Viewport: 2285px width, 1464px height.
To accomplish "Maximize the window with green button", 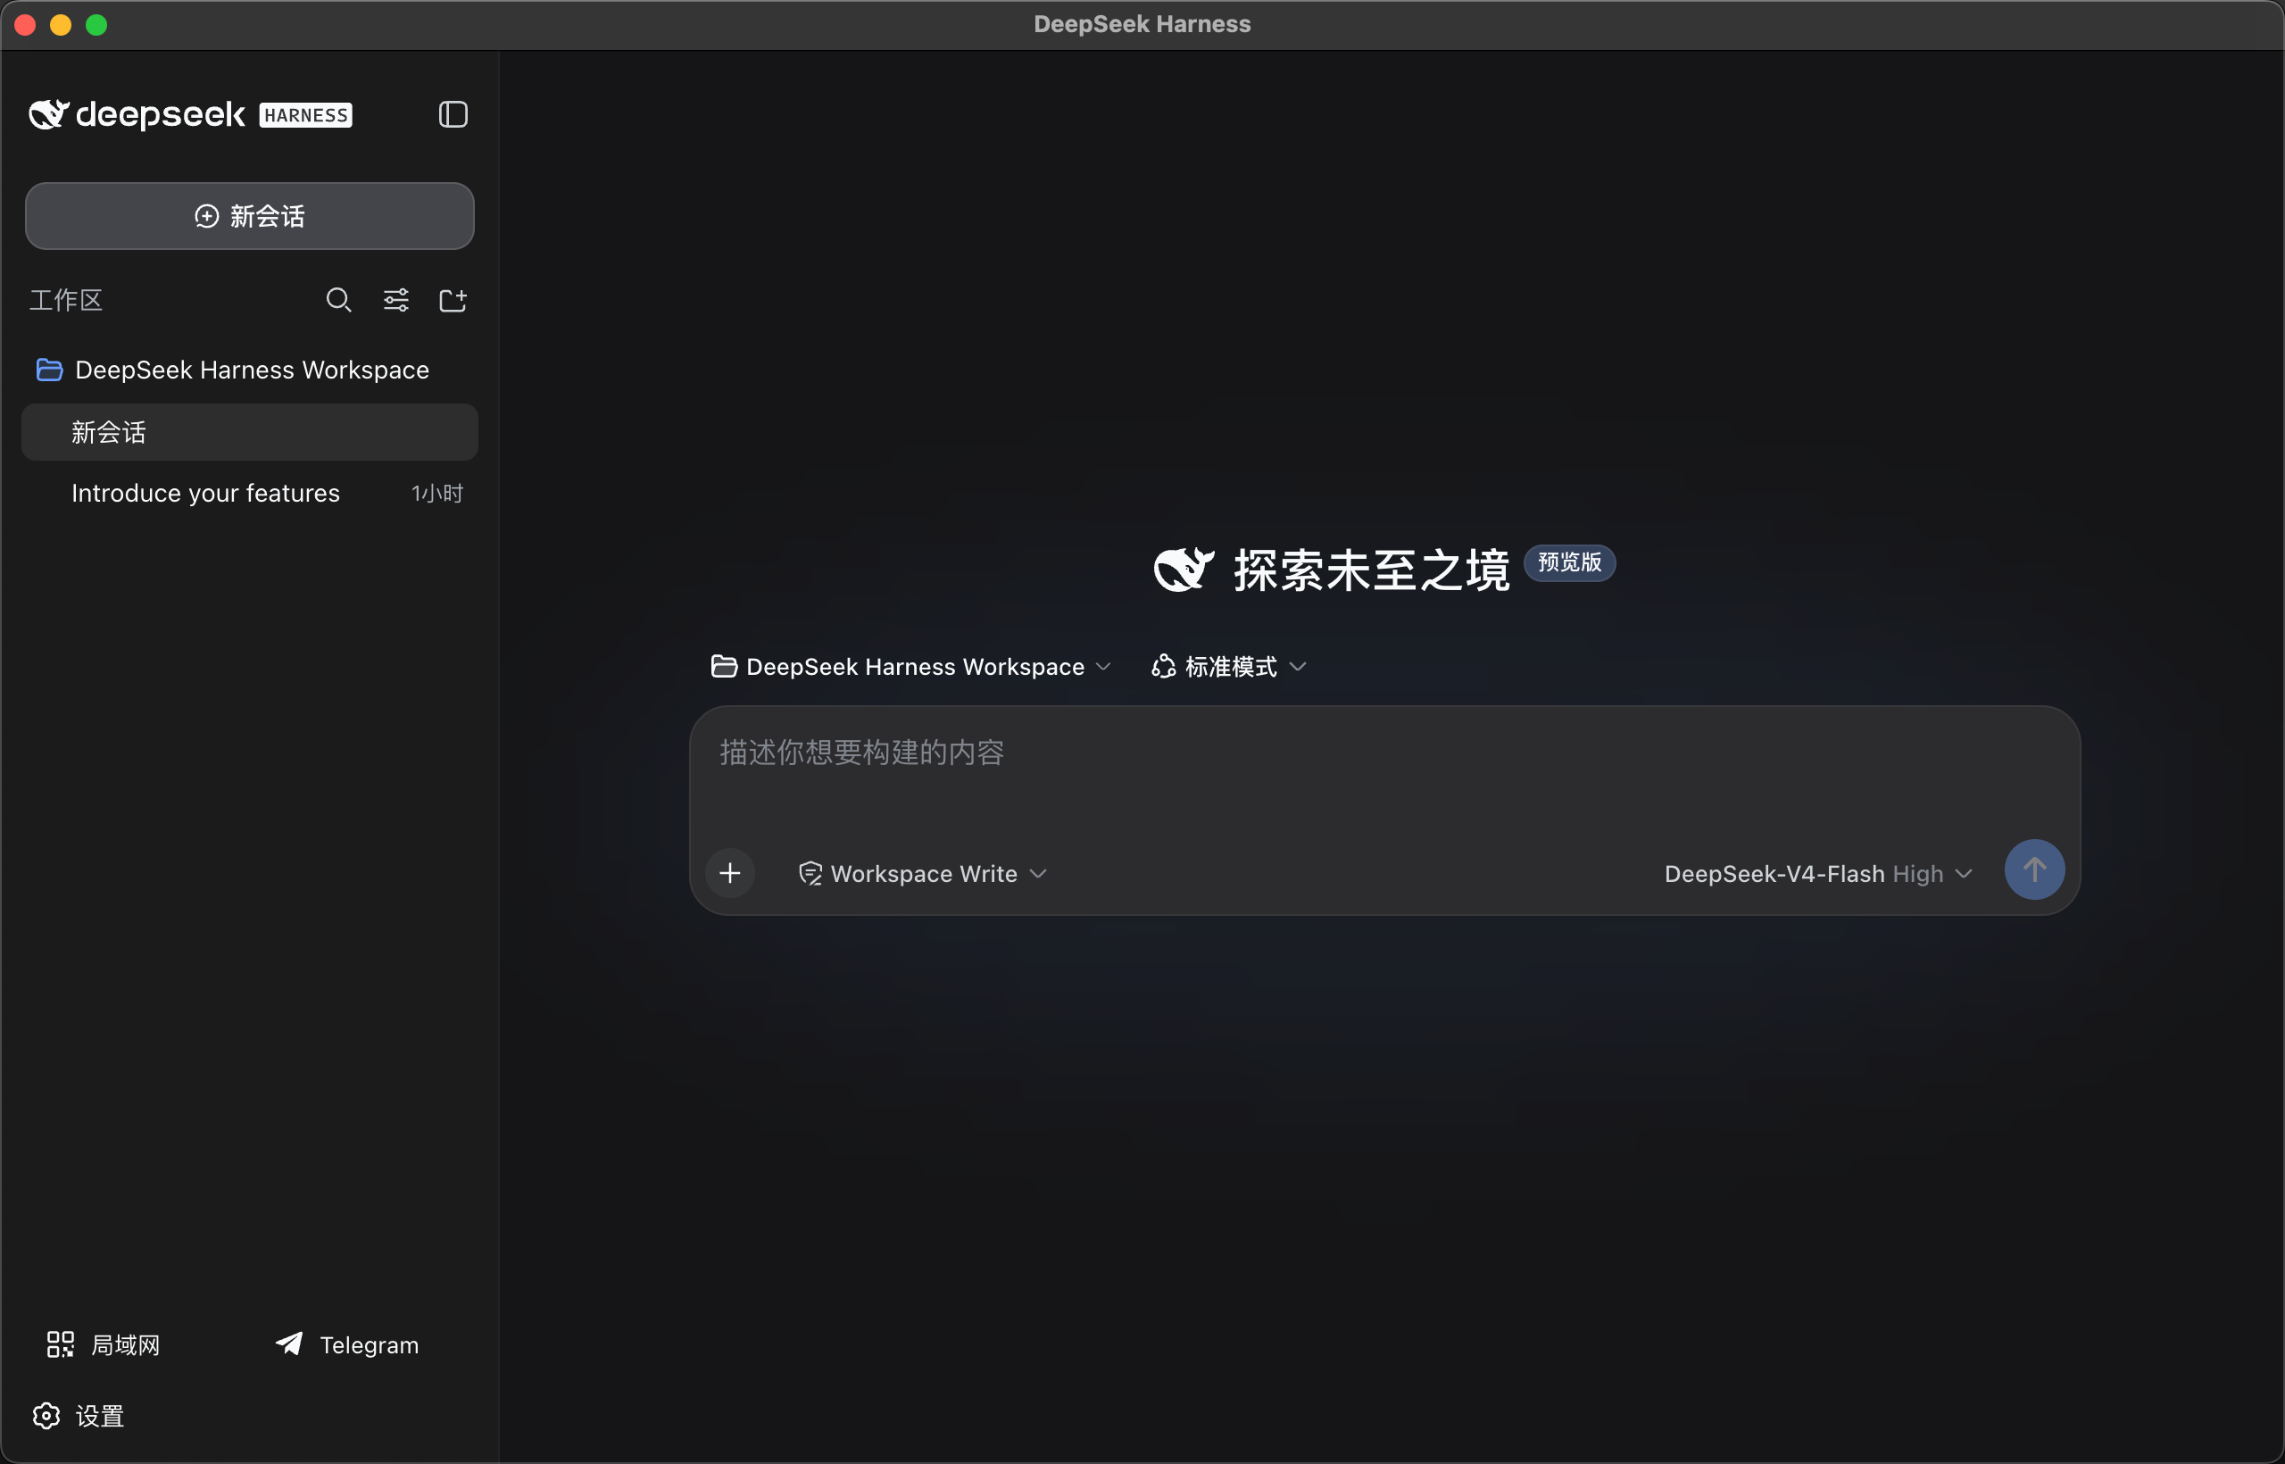I will (x=96, y=25).
